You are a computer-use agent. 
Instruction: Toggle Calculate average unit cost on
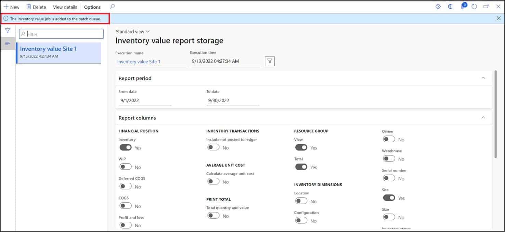[x=213, y=181]
